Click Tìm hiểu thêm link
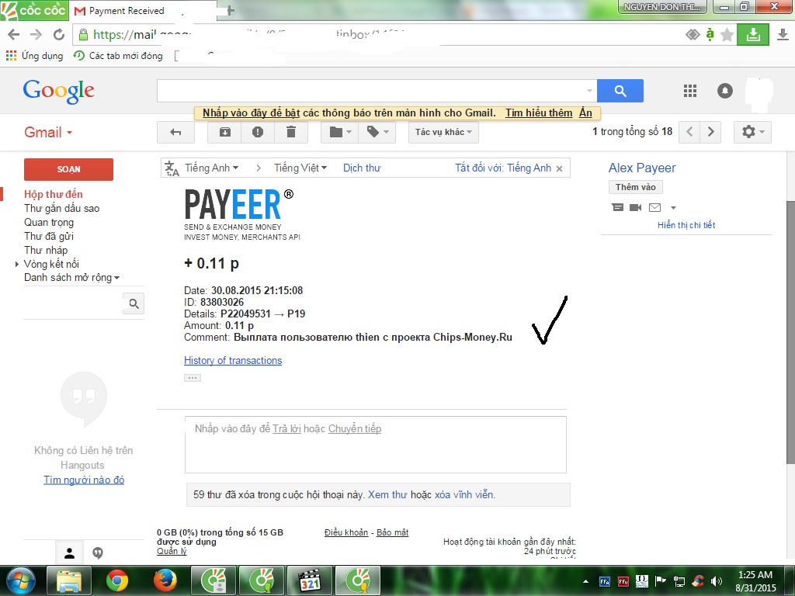The width and height of the screenshot is (795, 596). 539,113
